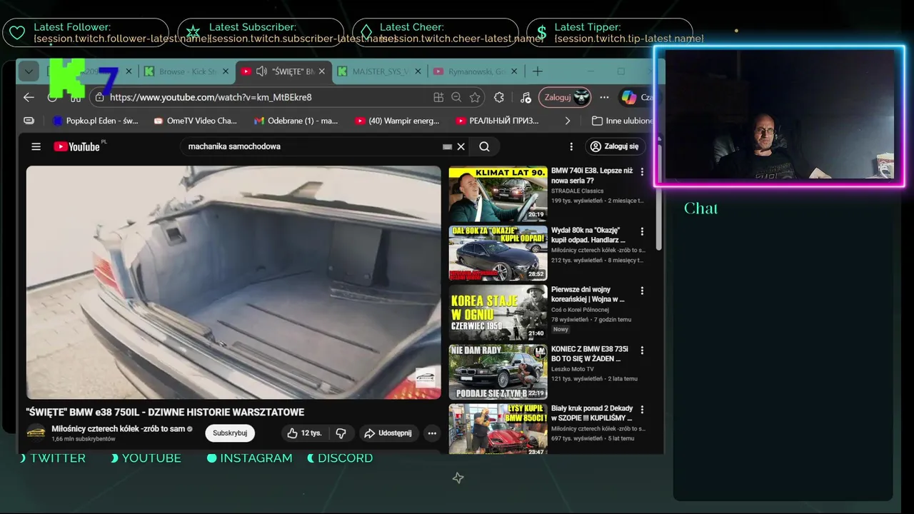This screenshot has width=914, height=514.
Task: Open the Miłośnicy czterech kółek -zrób to sam channel
Action: (x=119, y=428)
